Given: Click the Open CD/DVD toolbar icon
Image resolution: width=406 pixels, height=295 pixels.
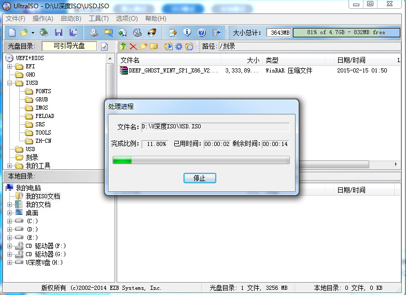Looking at the screenshot, I should (44, 33).
